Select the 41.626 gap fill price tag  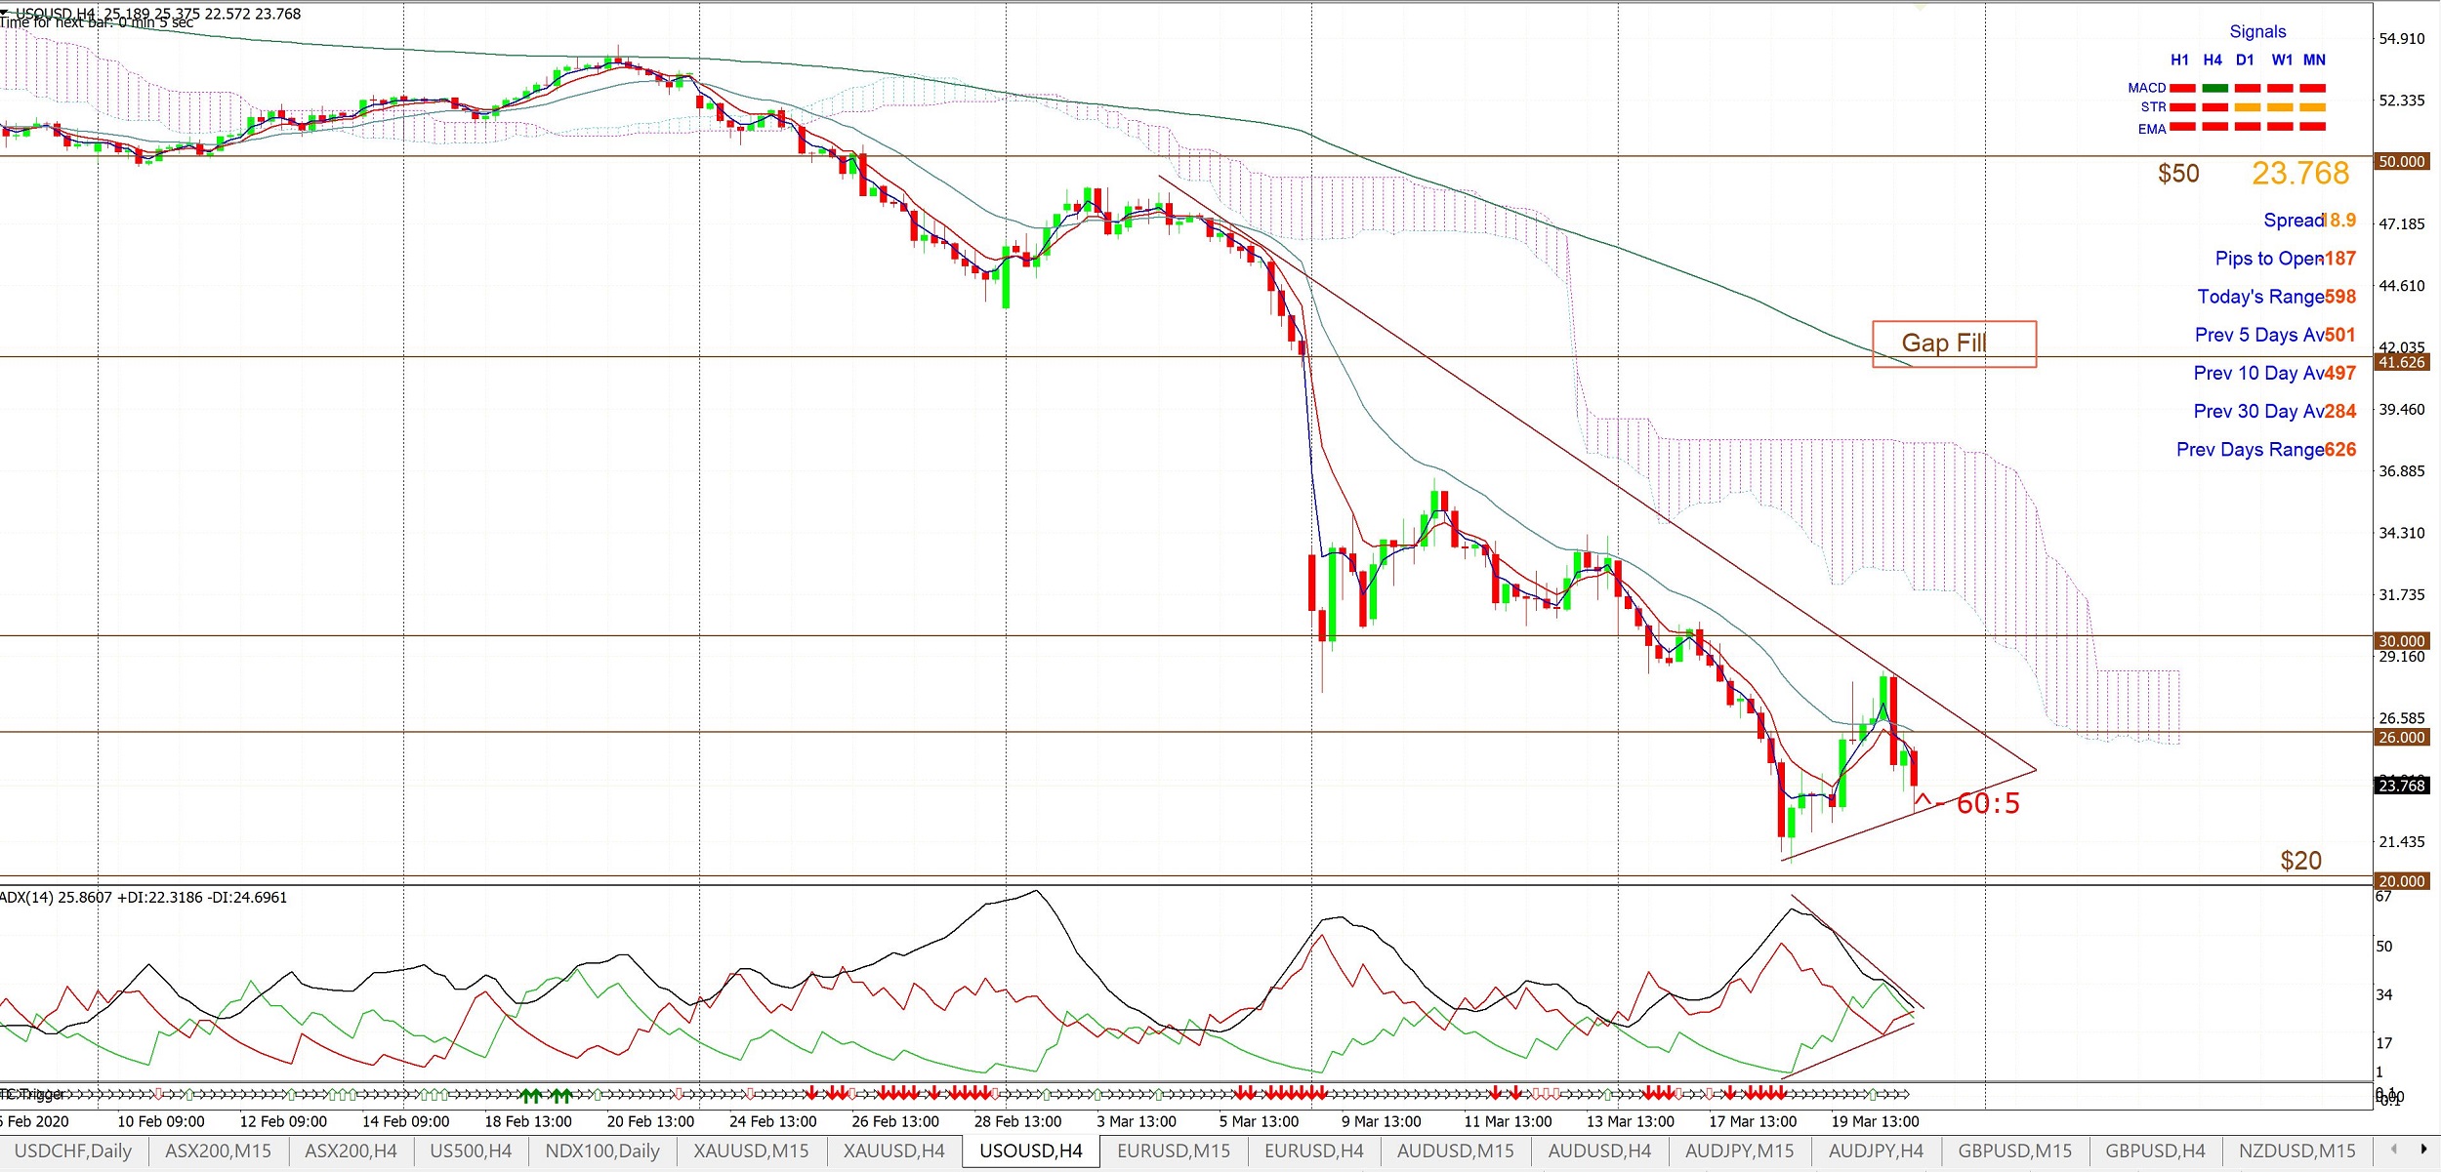coord(2401,362)
